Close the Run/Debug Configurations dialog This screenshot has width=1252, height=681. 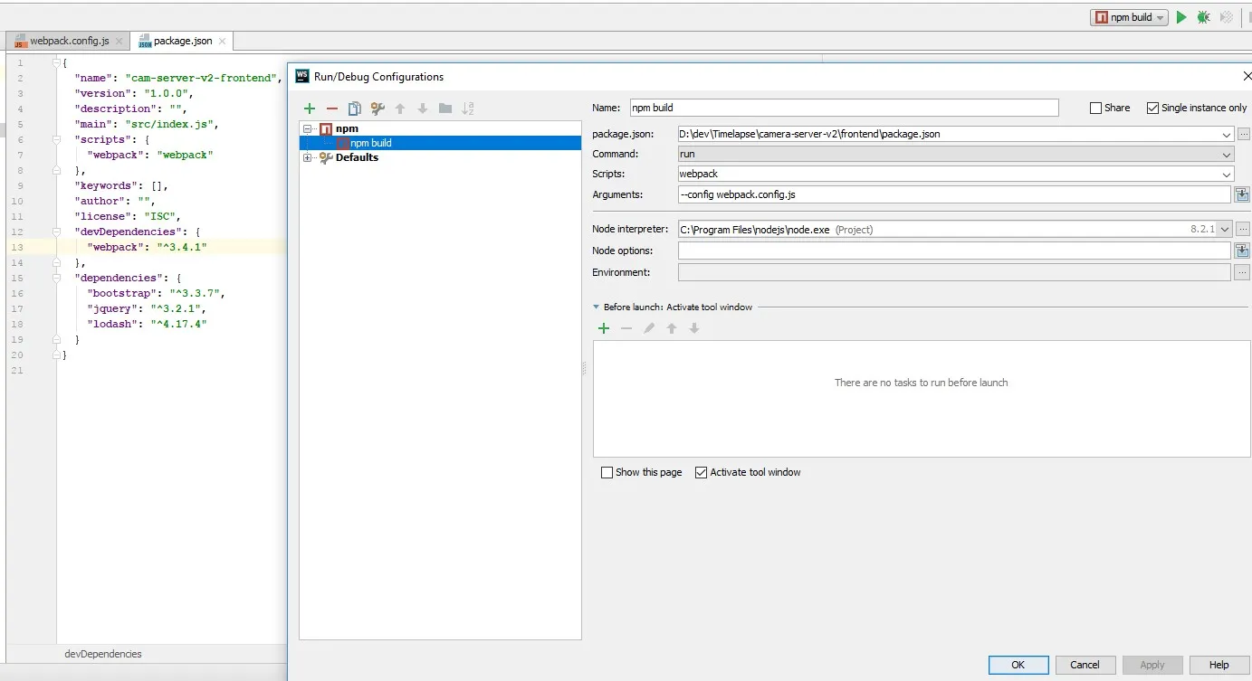coord(1247,77)
